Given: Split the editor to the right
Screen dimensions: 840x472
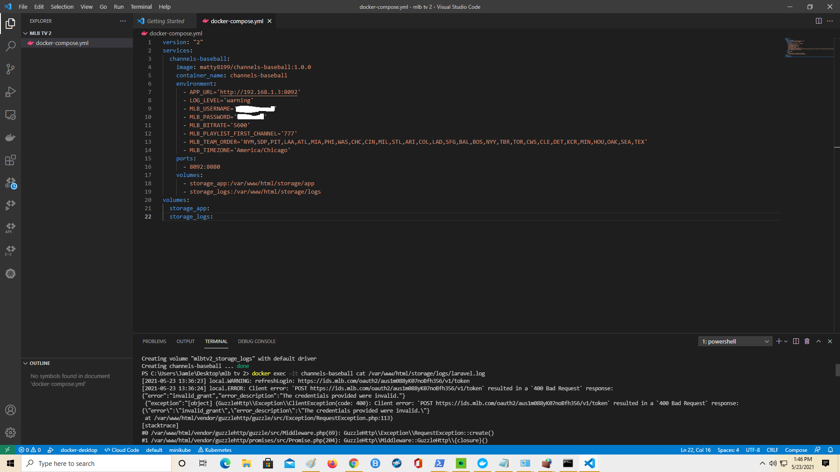Looking at the screenshot, I should point(819,21).
